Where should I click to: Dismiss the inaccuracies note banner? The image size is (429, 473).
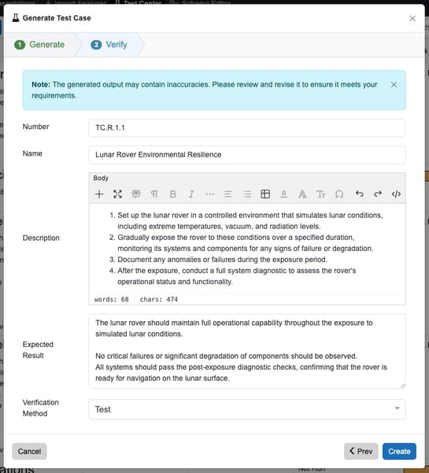394,85
